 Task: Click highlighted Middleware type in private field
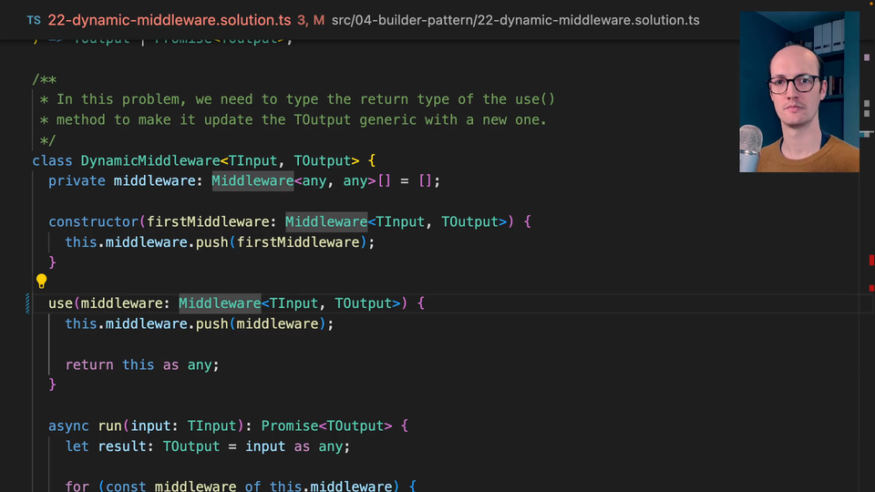click(252, 180)
